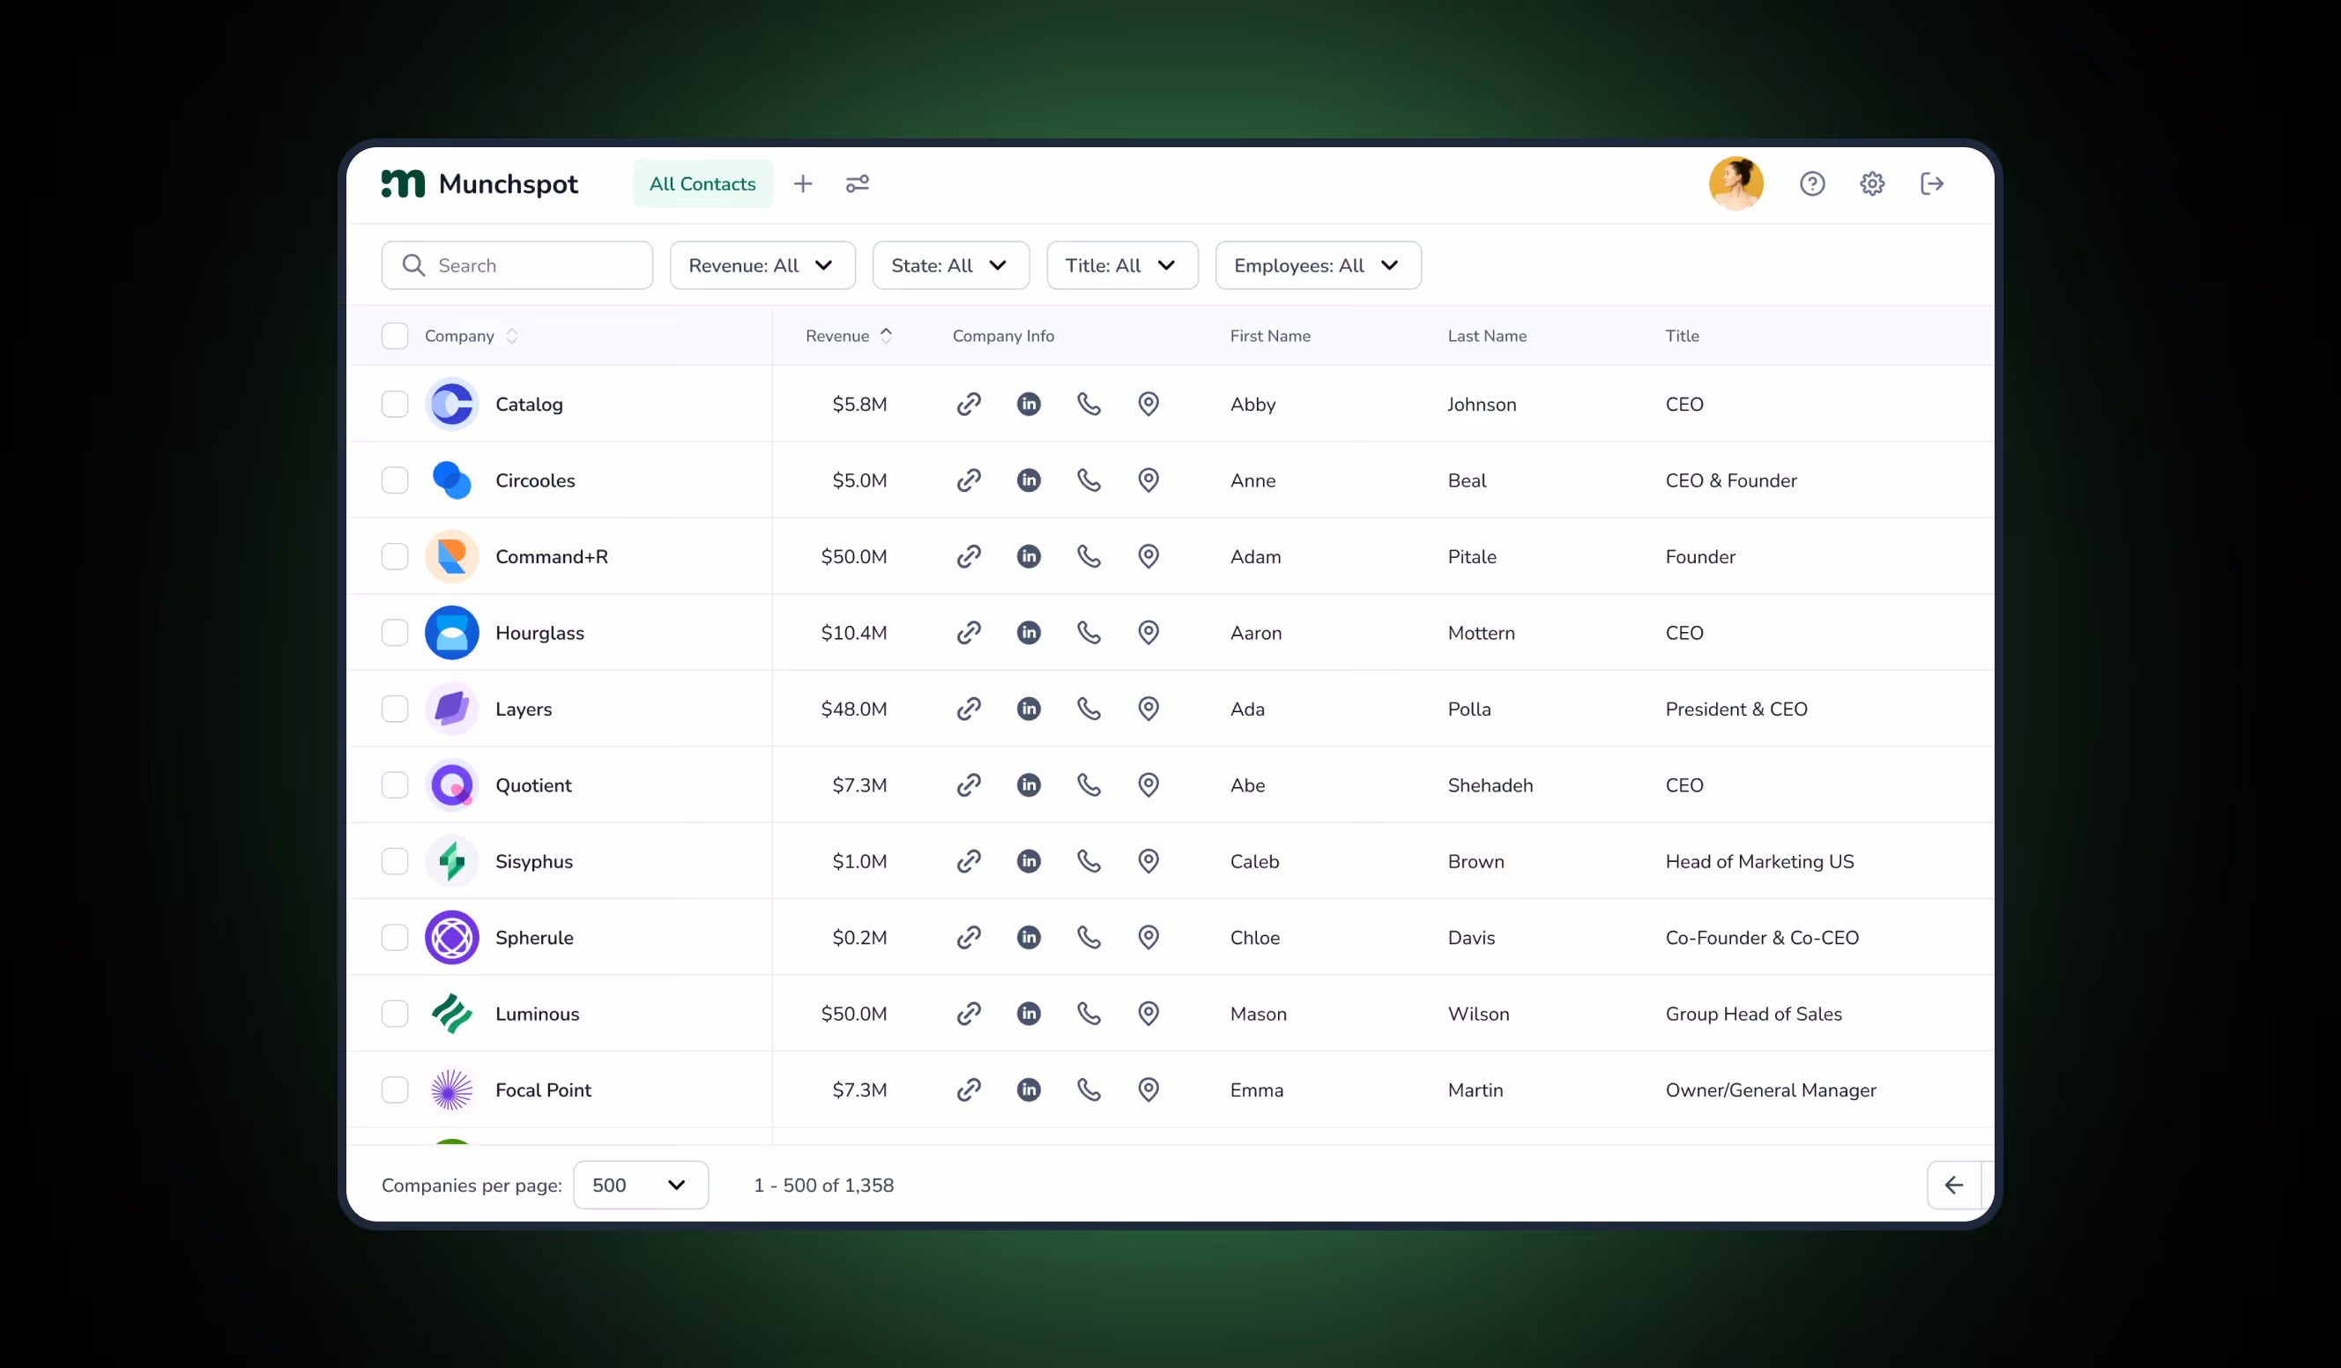Click the phone icon for Hourglass
This screenshot has height=1368, width=2341.
point(1089,633)
